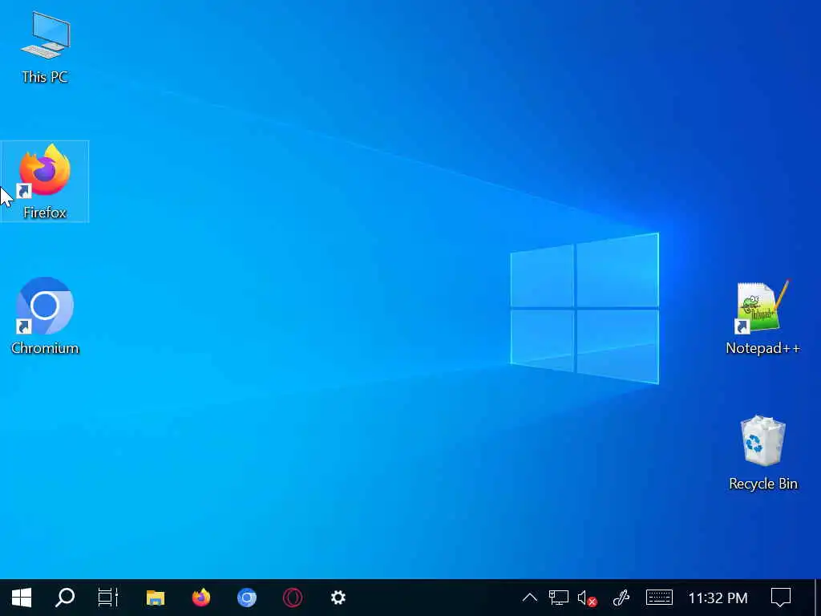Open Action Center notifications icon
Image resolution: width=821 pixels, height=616 pixels.
[x=781, y=598]
